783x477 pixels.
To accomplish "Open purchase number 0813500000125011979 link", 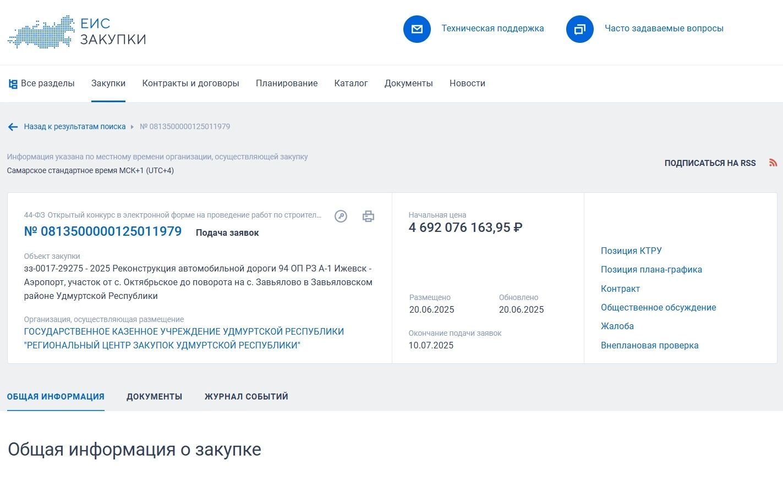I will 103,231.
